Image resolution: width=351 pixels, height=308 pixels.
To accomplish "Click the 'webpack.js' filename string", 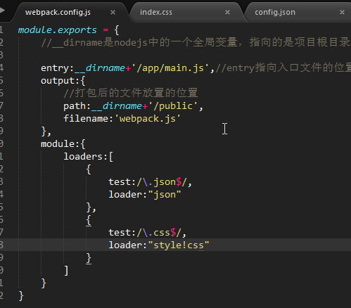I will pyautogui.click(x=148, y=119).
